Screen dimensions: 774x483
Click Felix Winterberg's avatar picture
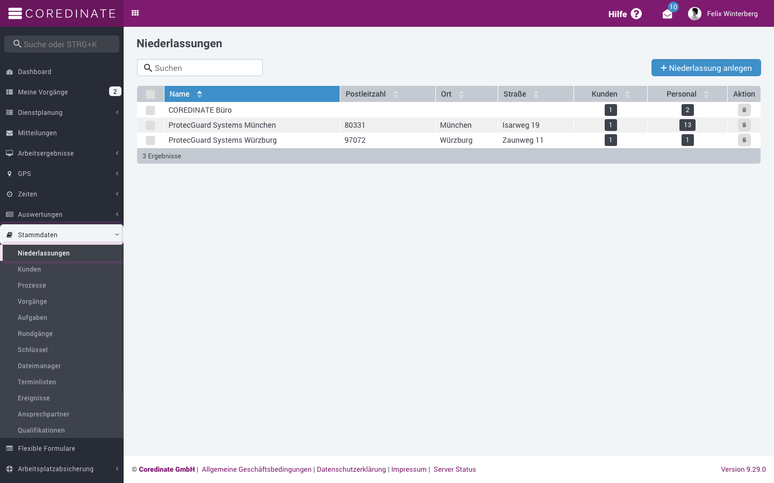click(694, 14)
